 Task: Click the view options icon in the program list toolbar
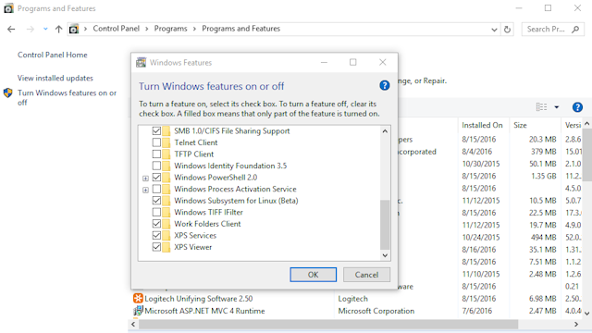[541, 107]
